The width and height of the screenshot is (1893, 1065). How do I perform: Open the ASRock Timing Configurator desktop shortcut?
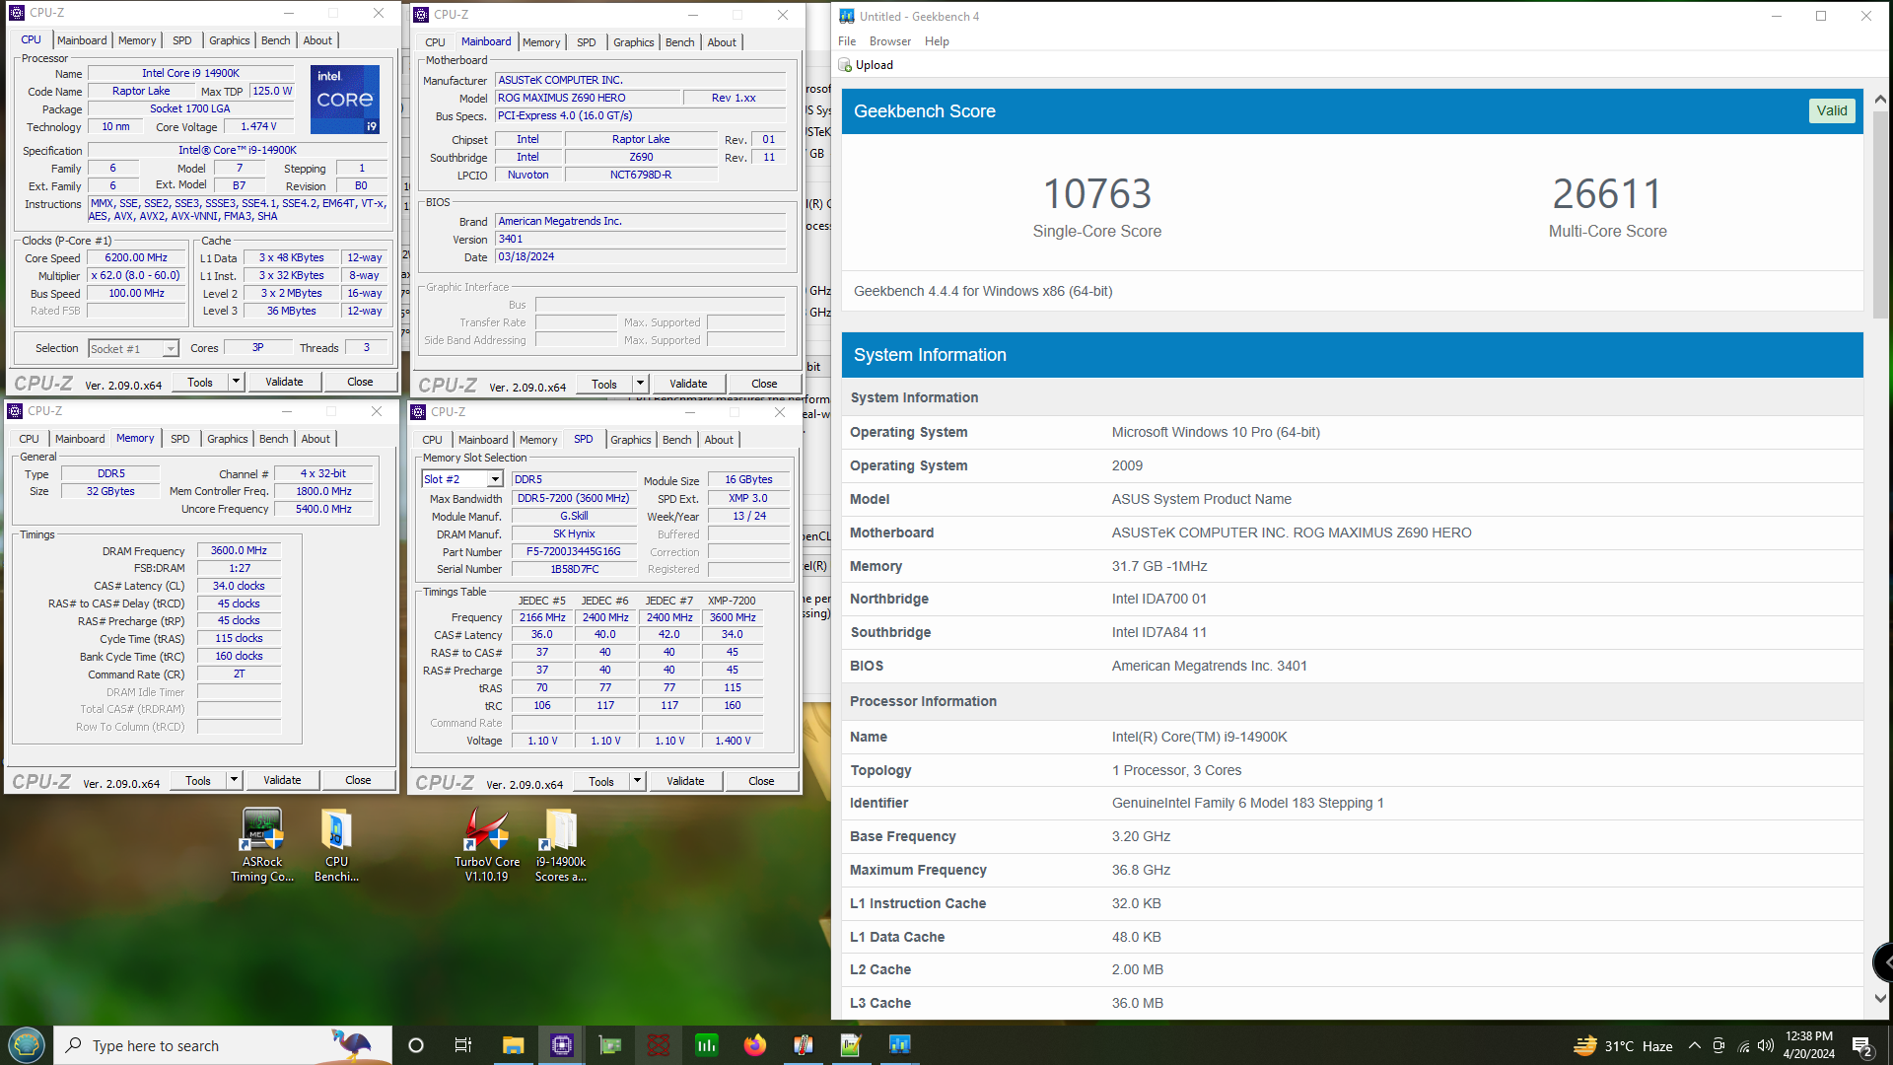[262, 844]
